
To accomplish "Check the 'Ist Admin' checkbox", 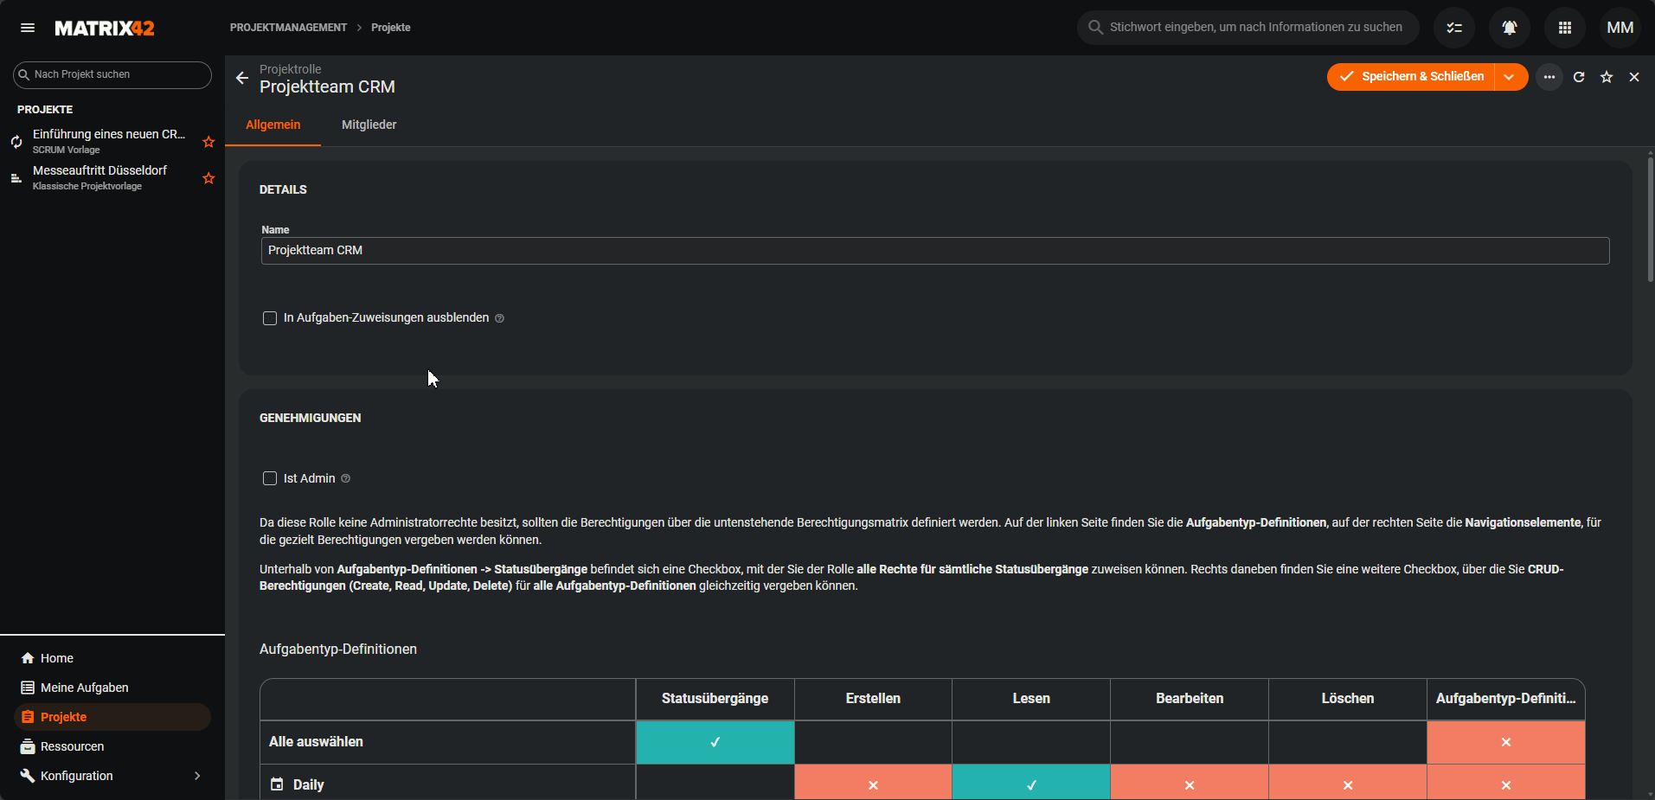I will tap(270, 478).
